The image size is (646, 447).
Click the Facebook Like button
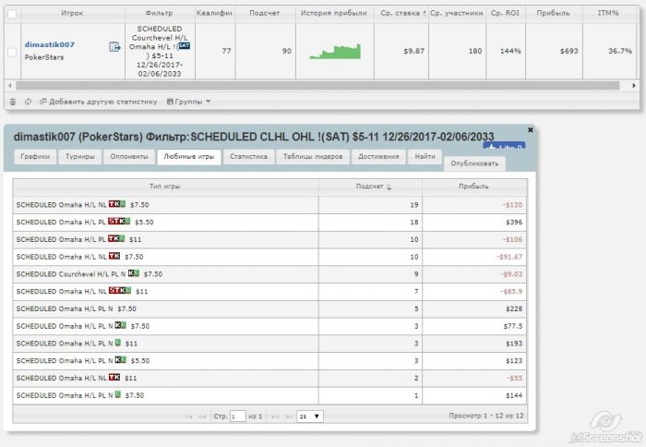[504, 146]
